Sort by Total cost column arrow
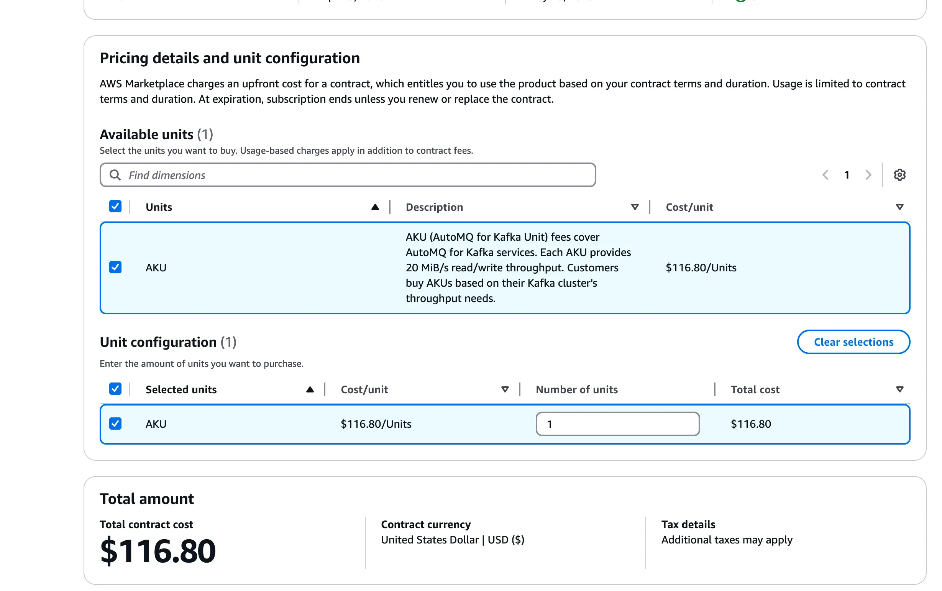The width and height of the screenshot is (942, 591). tap(899, 389)
